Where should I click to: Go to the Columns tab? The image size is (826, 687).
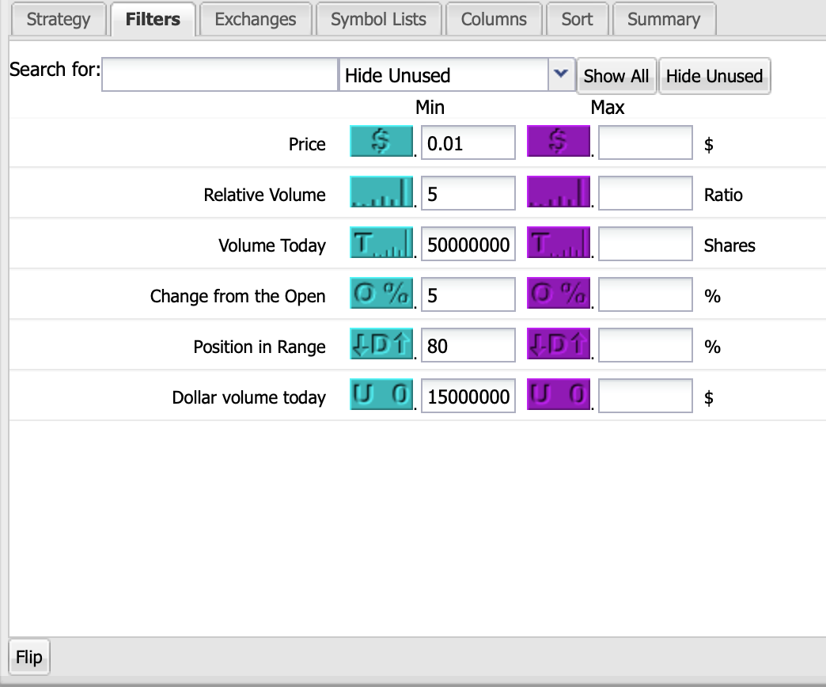494,20
